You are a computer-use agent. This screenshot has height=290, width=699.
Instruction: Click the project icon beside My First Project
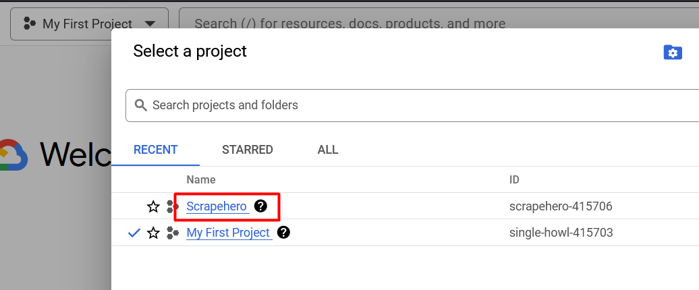[172, 233]
